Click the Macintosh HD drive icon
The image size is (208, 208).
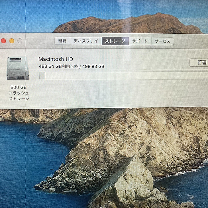[x=18, y=68]
